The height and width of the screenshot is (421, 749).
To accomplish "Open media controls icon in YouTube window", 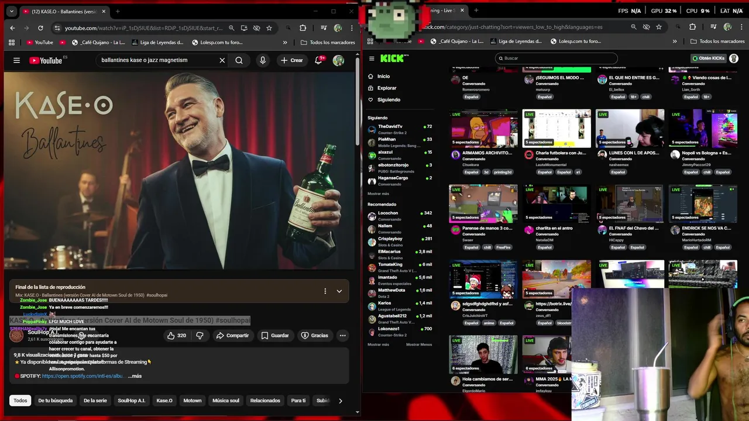I will [324, 28].
